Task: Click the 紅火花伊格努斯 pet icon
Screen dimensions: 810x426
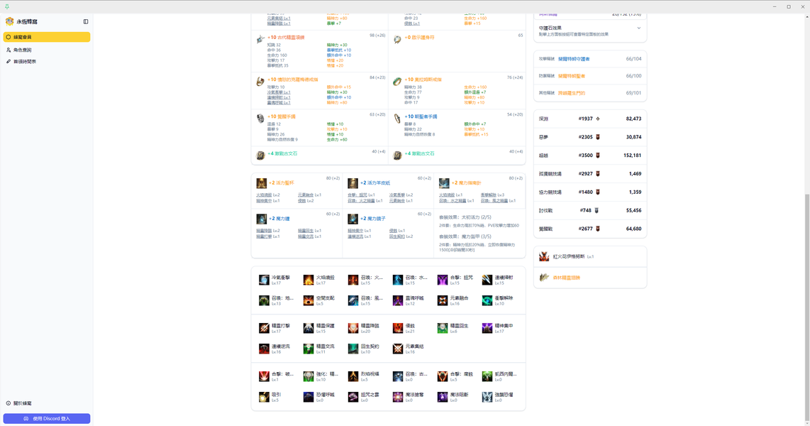Action: pos(544,256)
